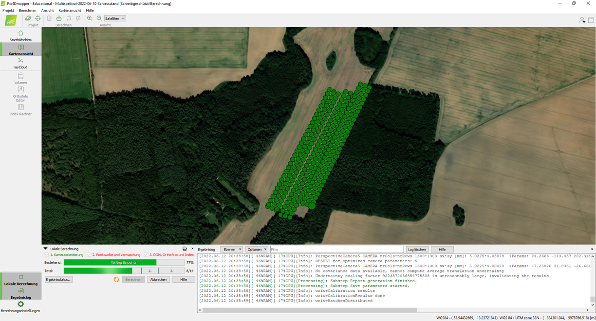Expand the Ebenen log dropdown
This screenshot has width=596, height=321.
click(231, 250)
